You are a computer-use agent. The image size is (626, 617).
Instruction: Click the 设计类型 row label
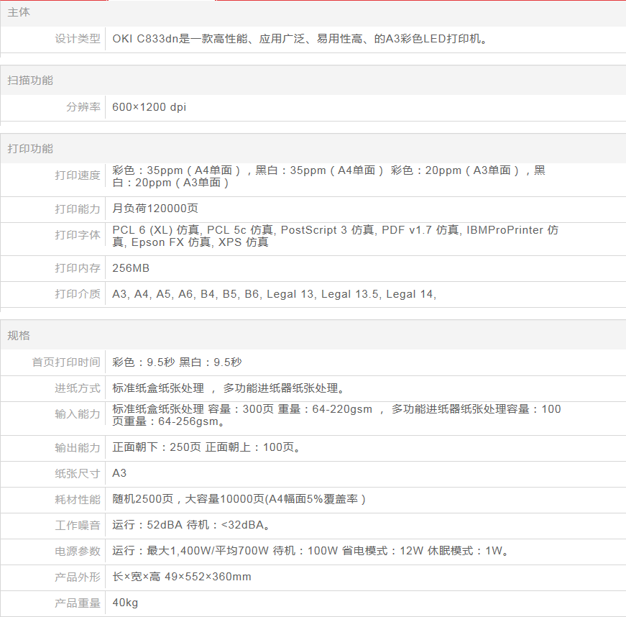(78, 39)
